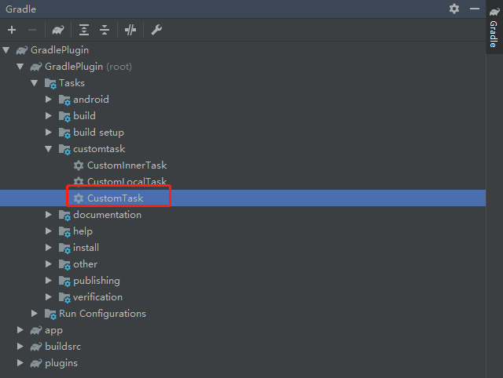Screen dimensions: 503x378
Task: Click the help folder icon
Action: point(64,231)
